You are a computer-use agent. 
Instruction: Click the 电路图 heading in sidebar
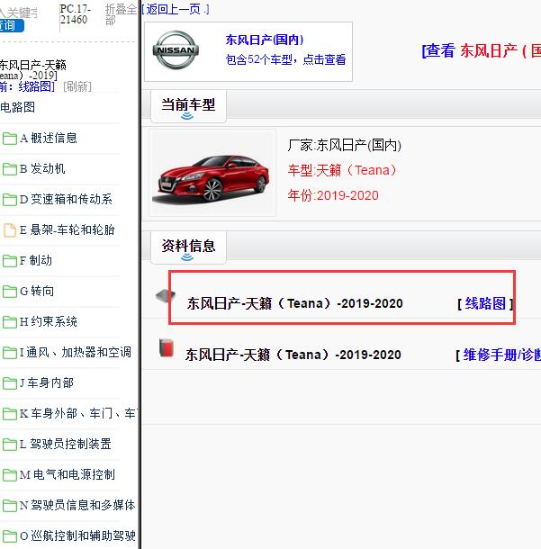coord(17,107)
